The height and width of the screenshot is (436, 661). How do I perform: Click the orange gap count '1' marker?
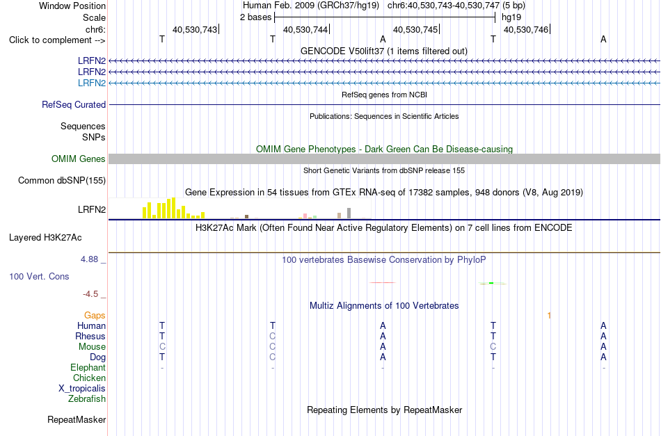pyautogui.click(x=549, y=316)
